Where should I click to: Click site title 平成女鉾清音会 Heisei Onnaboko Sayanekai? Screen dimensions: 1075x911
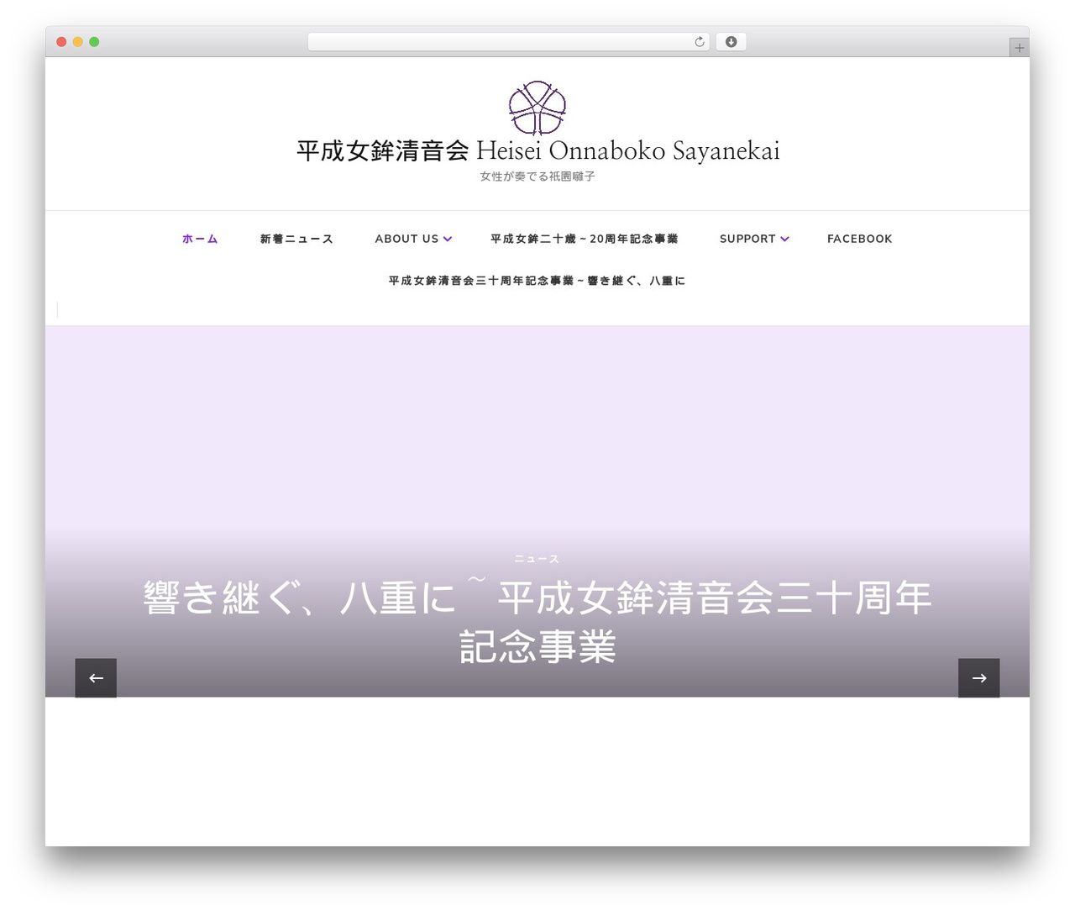pyautogui.click(x=537, y=151)
